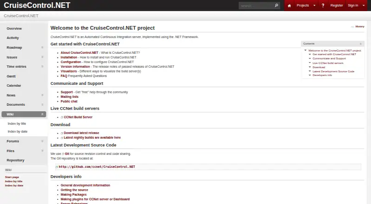Open the home icon in the top bar
The height and width of the screenshot is (204, 371).
click(x=289, y=6)
